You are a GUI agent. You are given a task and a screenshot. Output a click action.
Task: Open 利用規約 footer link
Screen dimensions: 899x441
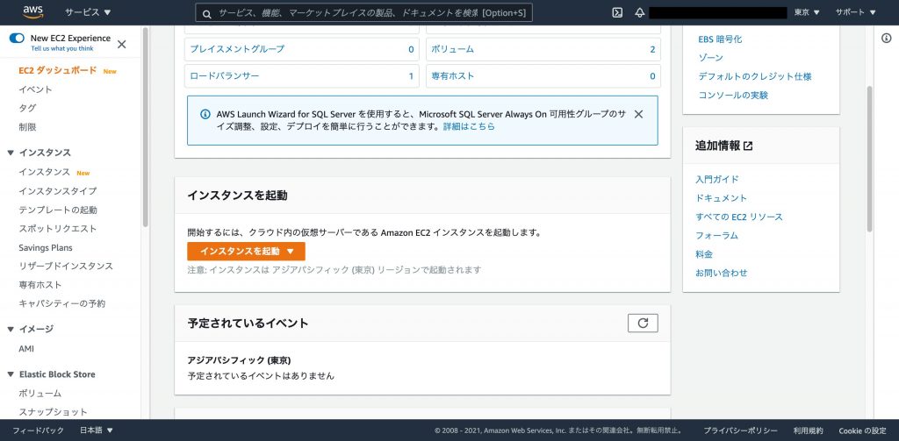809,430
